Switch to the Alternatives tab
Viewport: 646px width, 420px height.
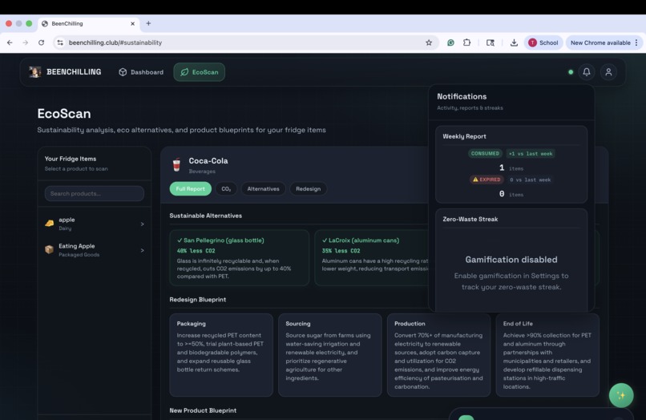click(x=263, y=189)
